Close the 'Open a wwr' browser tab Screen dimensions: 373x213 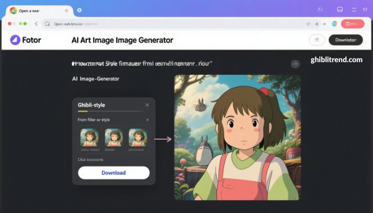[67, 11]
